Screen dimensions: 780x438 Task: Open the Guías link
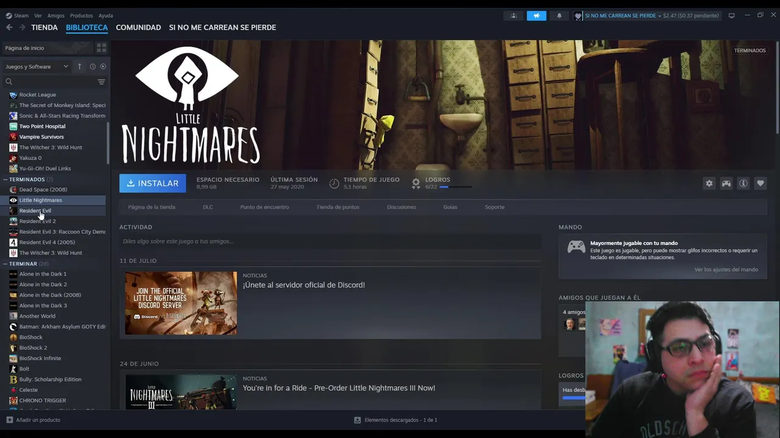point(450,207)
